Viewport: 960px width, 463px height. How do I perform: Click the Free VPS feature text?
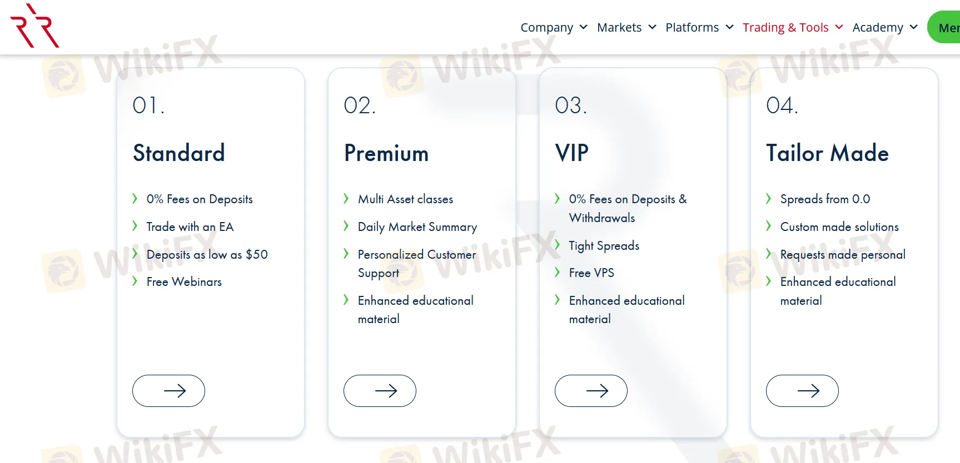coord(591,273)
